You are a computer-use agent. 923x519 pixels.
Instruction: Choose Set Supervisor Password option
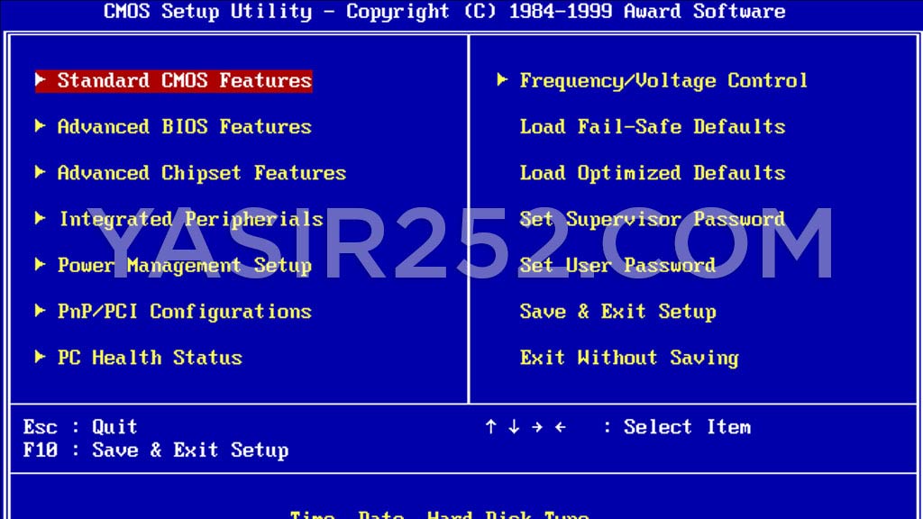tap(652, 219)
